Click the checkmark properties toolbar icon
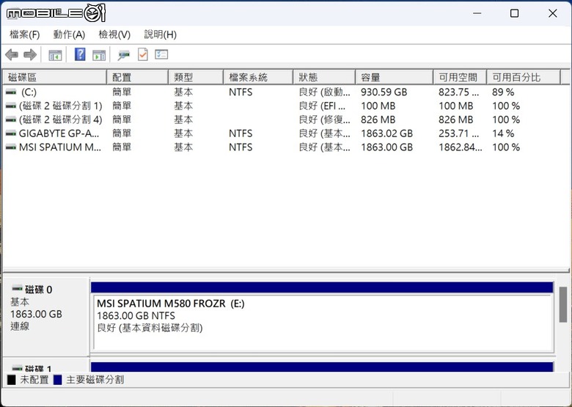This screenshot has width=572, height=407. coord(143,55)
